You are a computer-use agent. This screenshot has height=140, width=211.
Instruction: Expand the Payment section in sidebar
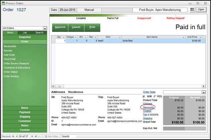25,112
